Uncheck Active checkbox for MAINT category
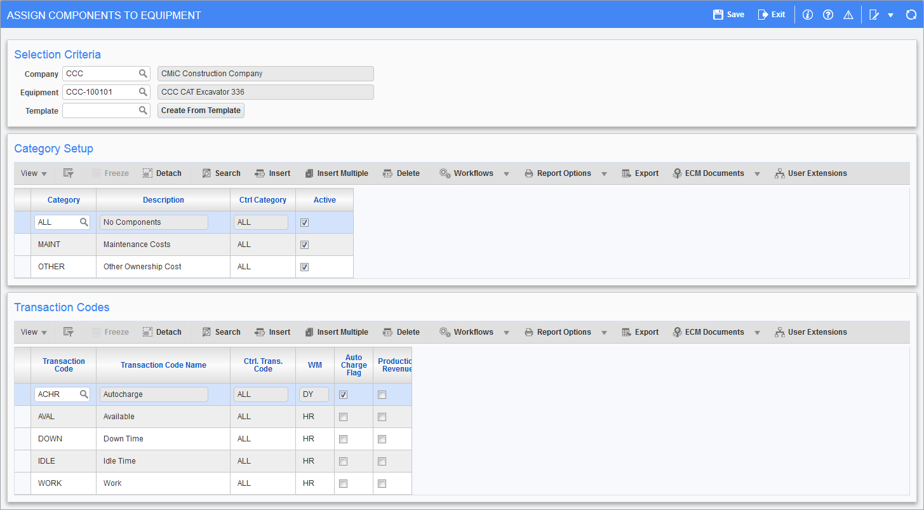 (x=305, y=245)
